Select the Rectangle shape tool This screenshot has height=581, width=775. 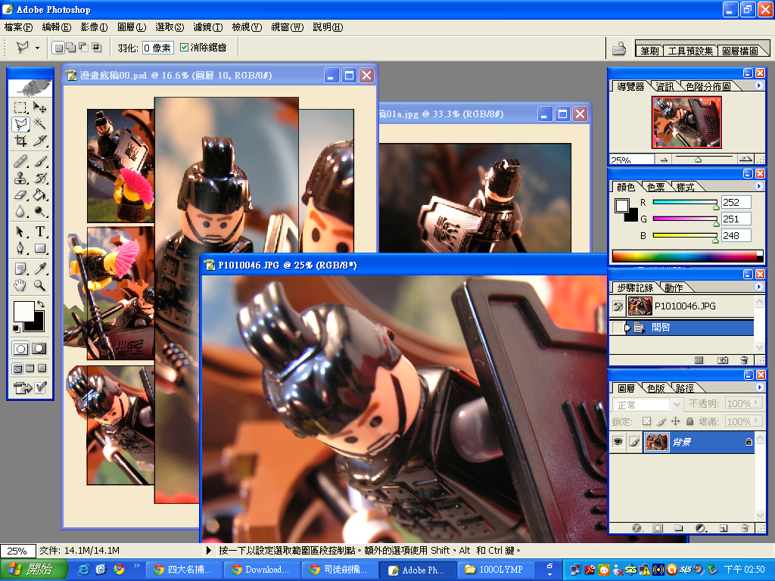coord(39,248)
